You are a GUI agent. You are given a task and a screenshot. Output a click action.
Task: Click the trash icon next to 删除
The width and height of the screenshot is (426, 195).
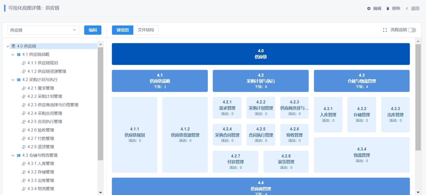(388, 8)
